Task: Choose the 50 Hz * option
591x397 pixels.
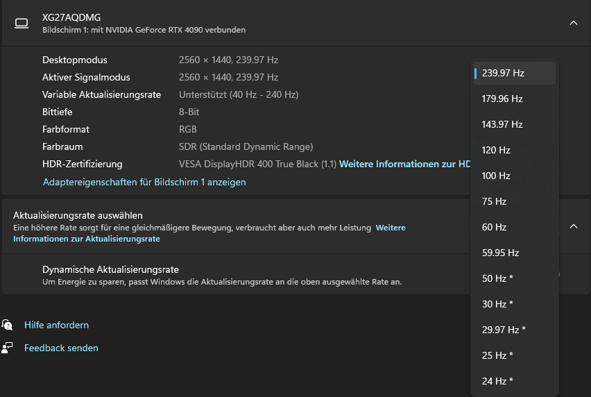Action: click(x=515, y=278)
